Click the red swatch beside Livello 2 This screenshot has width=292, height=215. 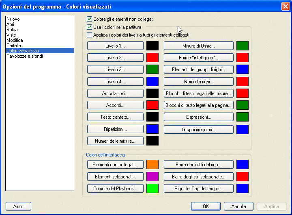[x=152, y=57]
